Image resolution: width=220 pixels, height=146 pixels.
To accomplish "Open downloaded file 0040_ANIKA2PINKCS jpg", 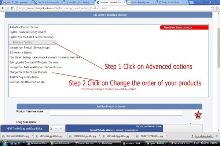I will click(x=16, y=136).
